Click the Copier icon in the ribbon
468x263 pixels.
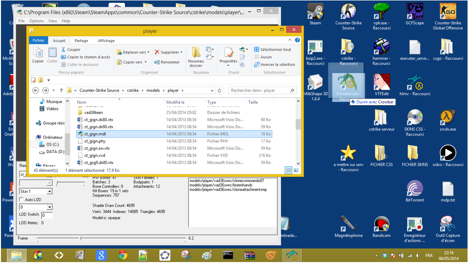[38, 55]
